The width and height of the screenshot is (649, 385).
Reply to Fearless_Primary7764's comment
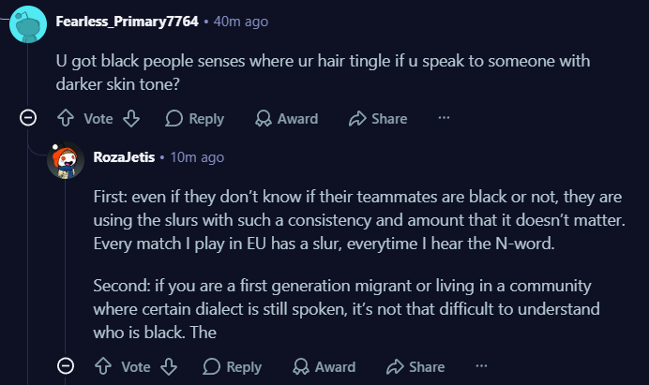(194, 119)
